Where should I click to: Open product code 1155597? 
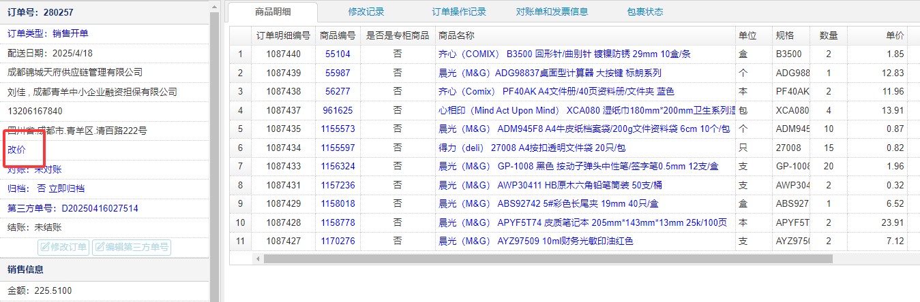click(x=338, y=147)
